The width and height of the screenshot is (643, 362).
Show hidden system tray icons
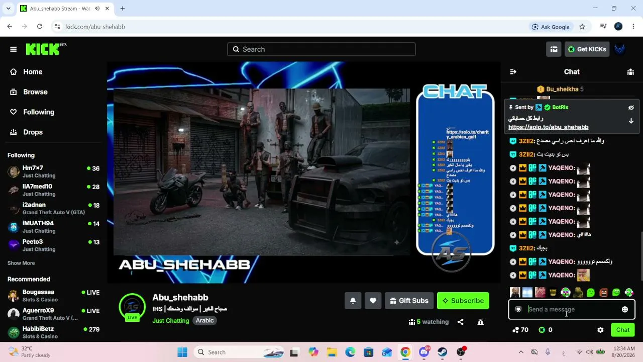[521, 352]
